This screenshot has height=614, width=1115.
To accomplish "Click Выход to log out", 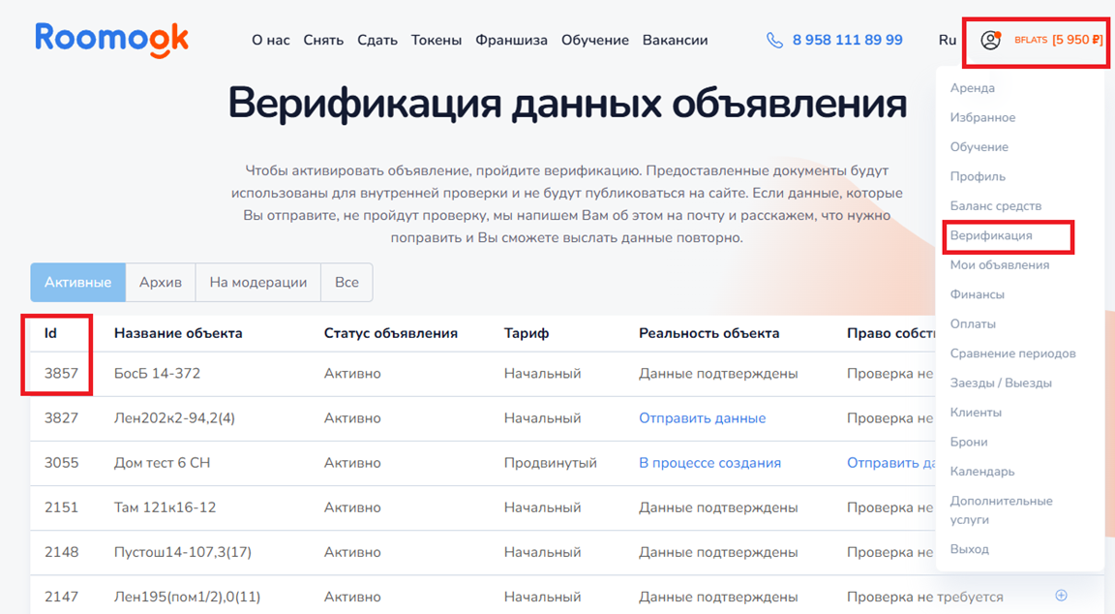I will tap(969, 549).
